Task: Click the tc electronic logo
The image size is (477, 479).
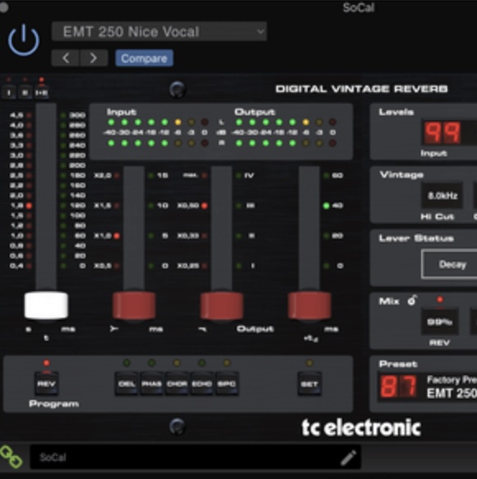Action: [361, 427]
